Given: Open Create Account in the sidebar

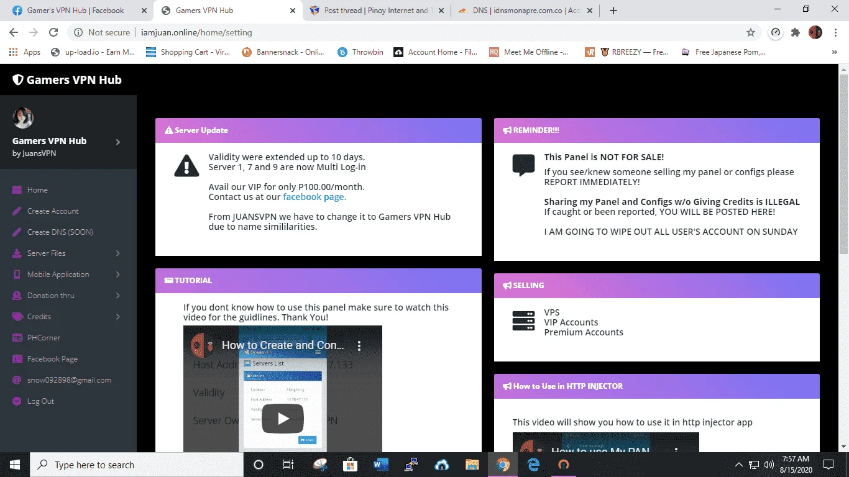Looking at the screenshot, I should pyautogui.click(x=53, y=211).
